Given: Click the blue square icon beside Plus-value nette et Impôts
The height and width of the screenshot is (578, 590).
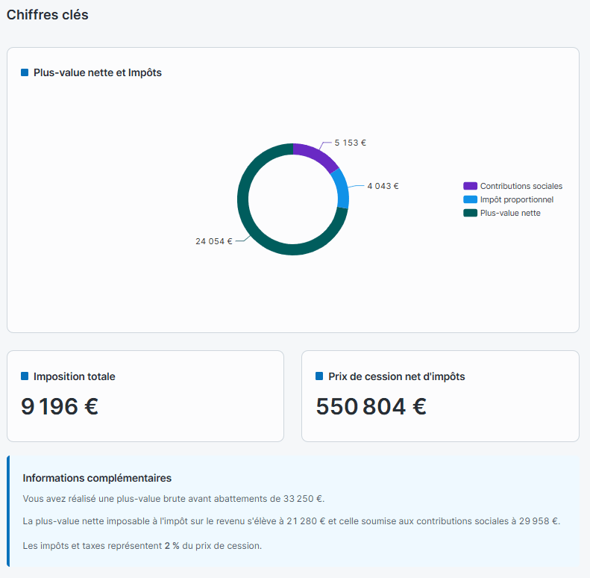Looking at the screenshot, I should 25,73.
